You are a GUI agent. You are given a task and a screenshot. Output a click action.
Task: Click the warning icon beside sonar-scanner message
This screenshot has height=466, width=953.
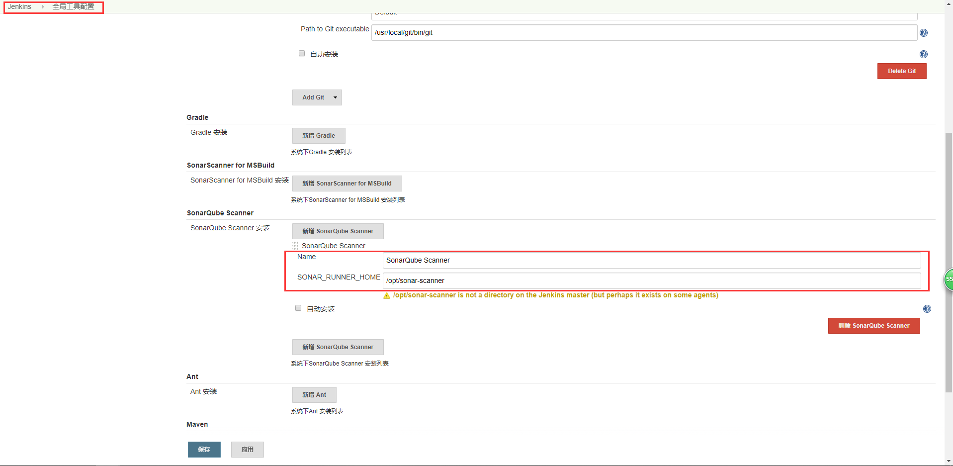(387, 295)
